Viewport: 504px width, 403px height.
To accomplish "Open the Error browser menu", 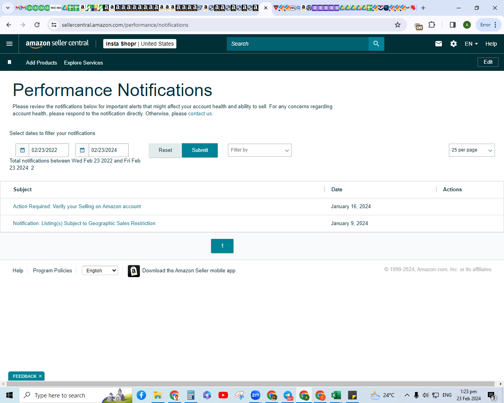I will (489, 25).
